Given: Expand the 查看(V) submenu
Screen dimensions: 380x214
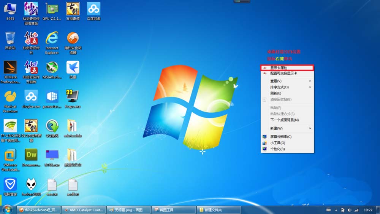Looking at the screenshot, I should [287, 81].
